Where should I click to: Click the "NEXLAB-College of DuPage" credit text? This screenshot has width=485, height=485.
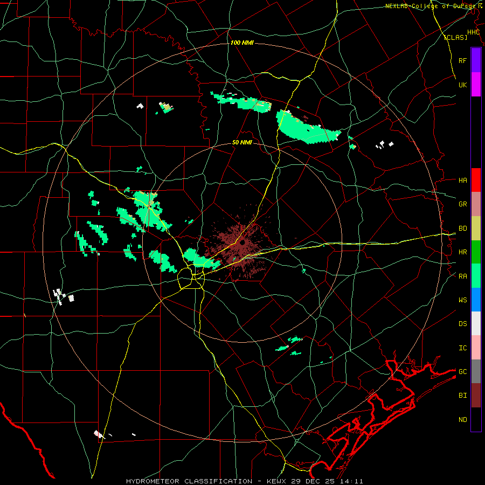pyautogui.click(x=431, y=6)
